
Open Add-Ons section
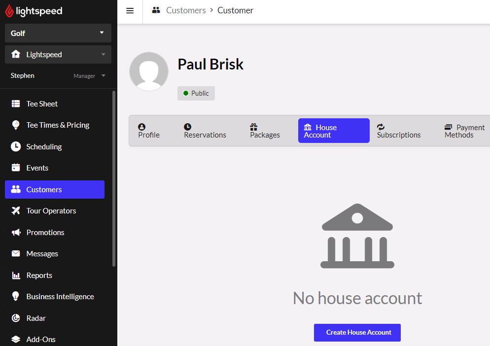pos(55,339)
